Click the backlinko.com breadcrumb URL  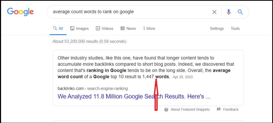(x=93, y=89)
